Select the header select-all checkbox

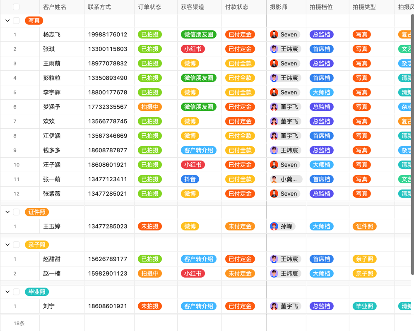[x=16, y=7]
